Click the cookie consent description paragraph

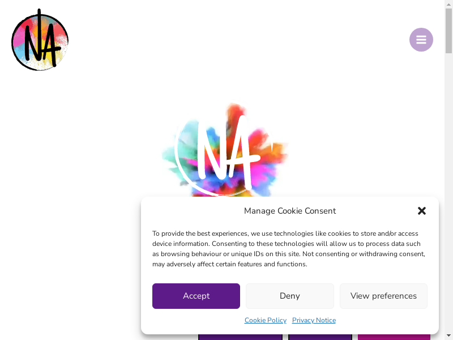(x=289, y=249)
